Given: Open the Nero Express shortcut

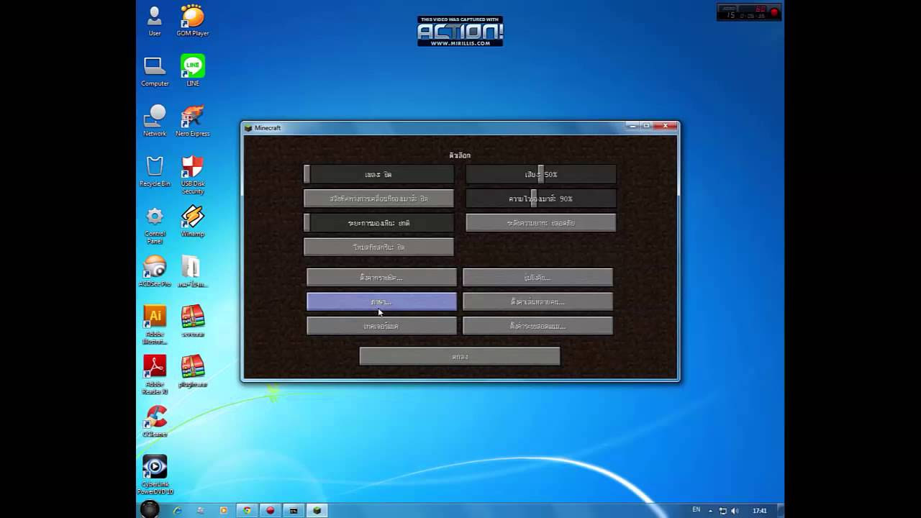Looking at the screenshot, I should [192, 121].
